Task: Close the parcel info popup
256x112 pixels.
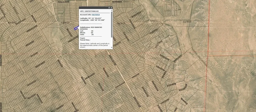Action: (112, 8)
